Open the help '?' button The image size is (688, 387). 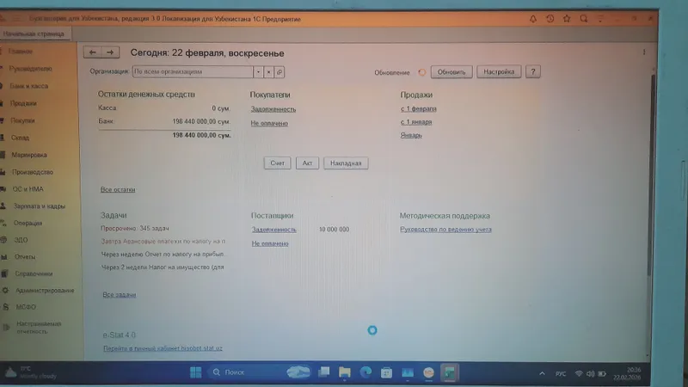[x=532, y=71]
